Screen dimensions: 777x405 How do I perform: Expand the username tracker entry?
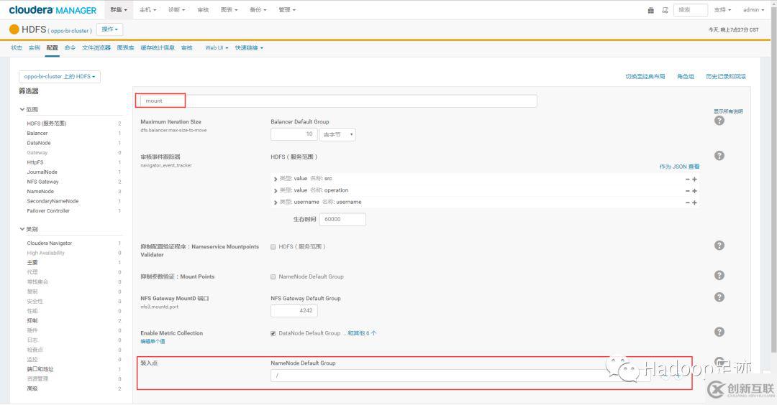point(276,202)
